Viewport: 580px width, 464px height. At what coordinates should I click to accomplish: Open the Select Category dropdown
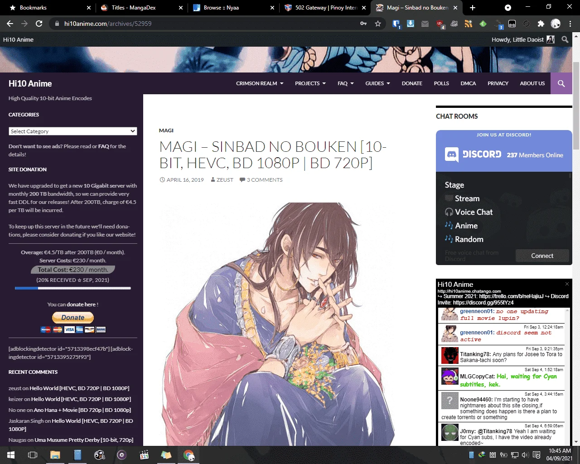point(72,131)
